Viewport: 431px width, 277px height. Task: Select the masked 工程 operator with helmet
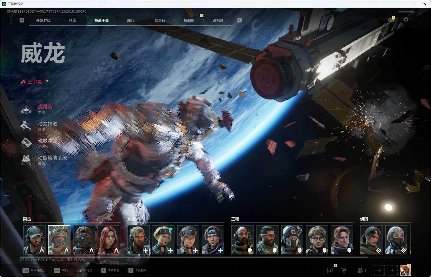point(292,240)
